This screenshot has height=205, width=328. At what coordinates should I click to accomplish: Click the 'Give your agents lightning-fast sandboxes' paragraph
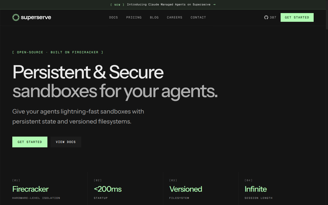tap(78, 117)
